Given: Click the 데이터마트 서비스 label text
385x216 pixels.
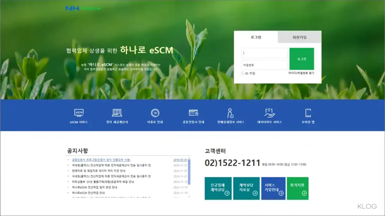Looking at the screenshot, I should coord(270,122).
